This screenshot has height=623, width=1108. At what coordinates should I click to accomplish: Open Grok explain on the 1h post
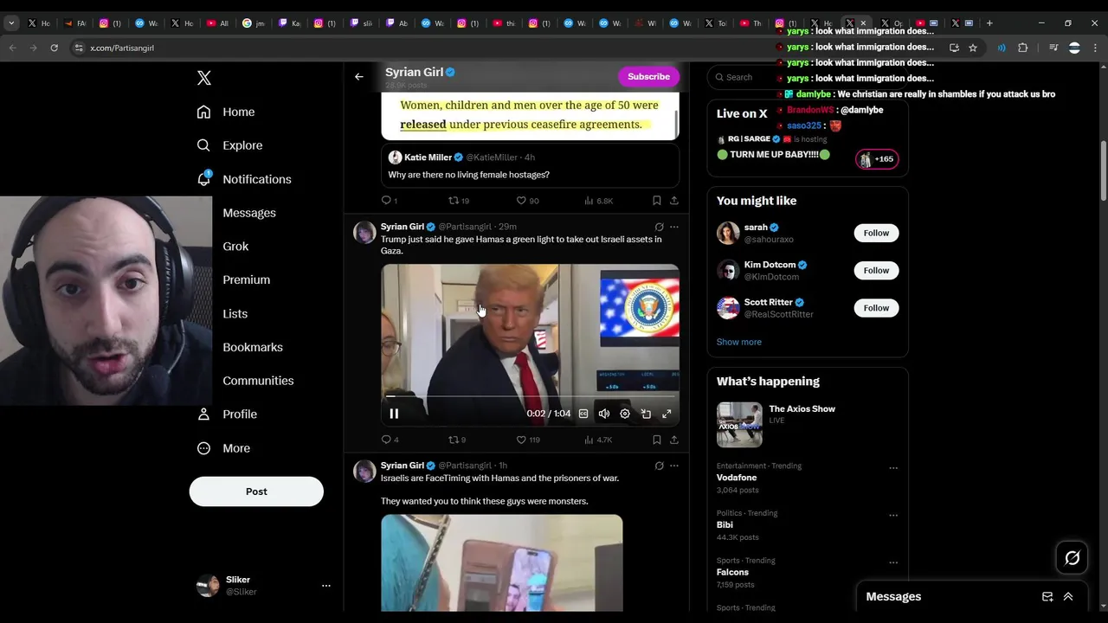659,466
